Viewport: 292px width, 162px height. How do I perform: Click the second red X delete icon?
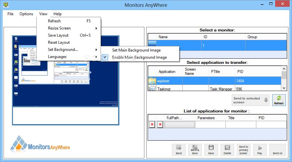160,124
